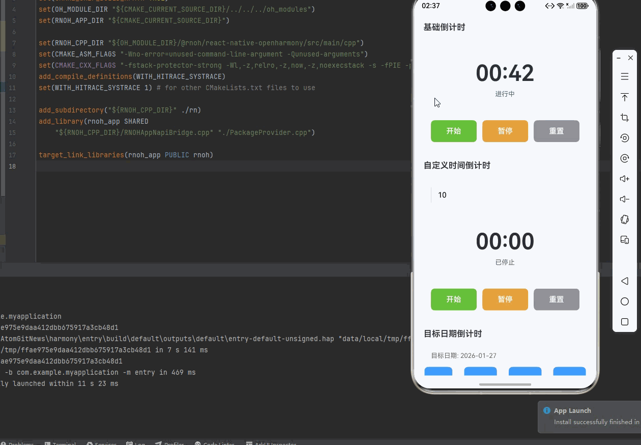Increase emulator volume
The width and height of the screenshot is (641, 445).
(x=625, y=179)
